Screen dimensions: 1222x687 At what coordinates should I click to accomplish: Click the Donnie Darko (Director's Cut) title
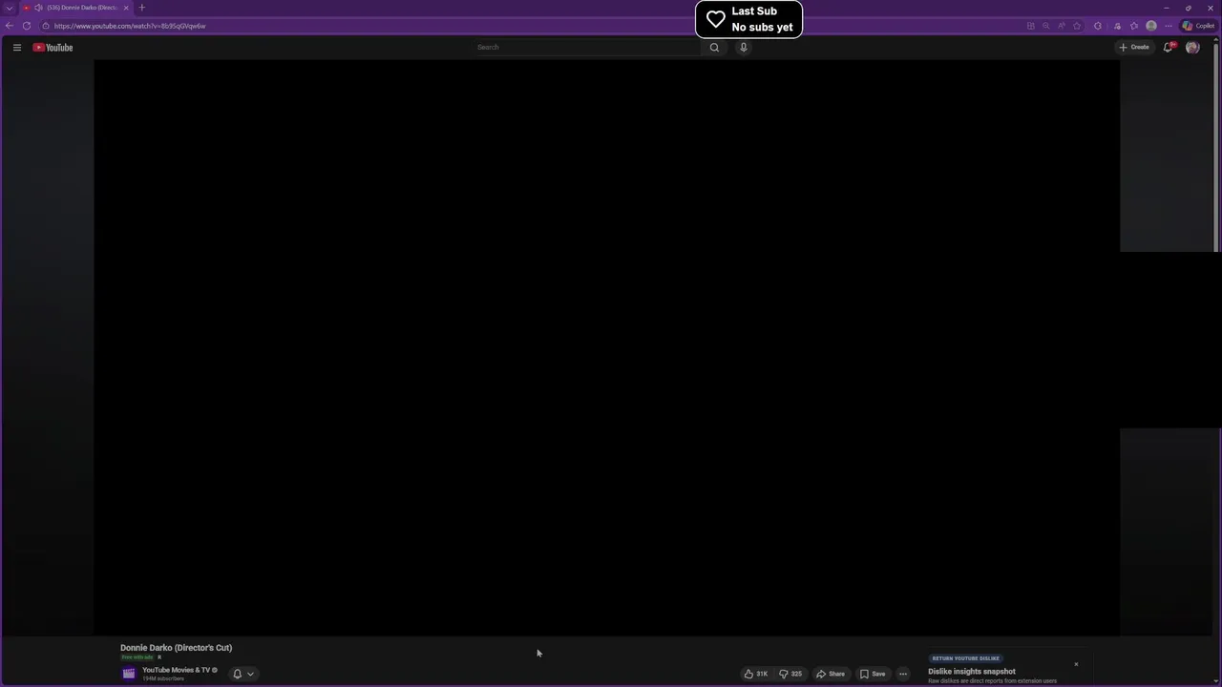pos(176,648)
